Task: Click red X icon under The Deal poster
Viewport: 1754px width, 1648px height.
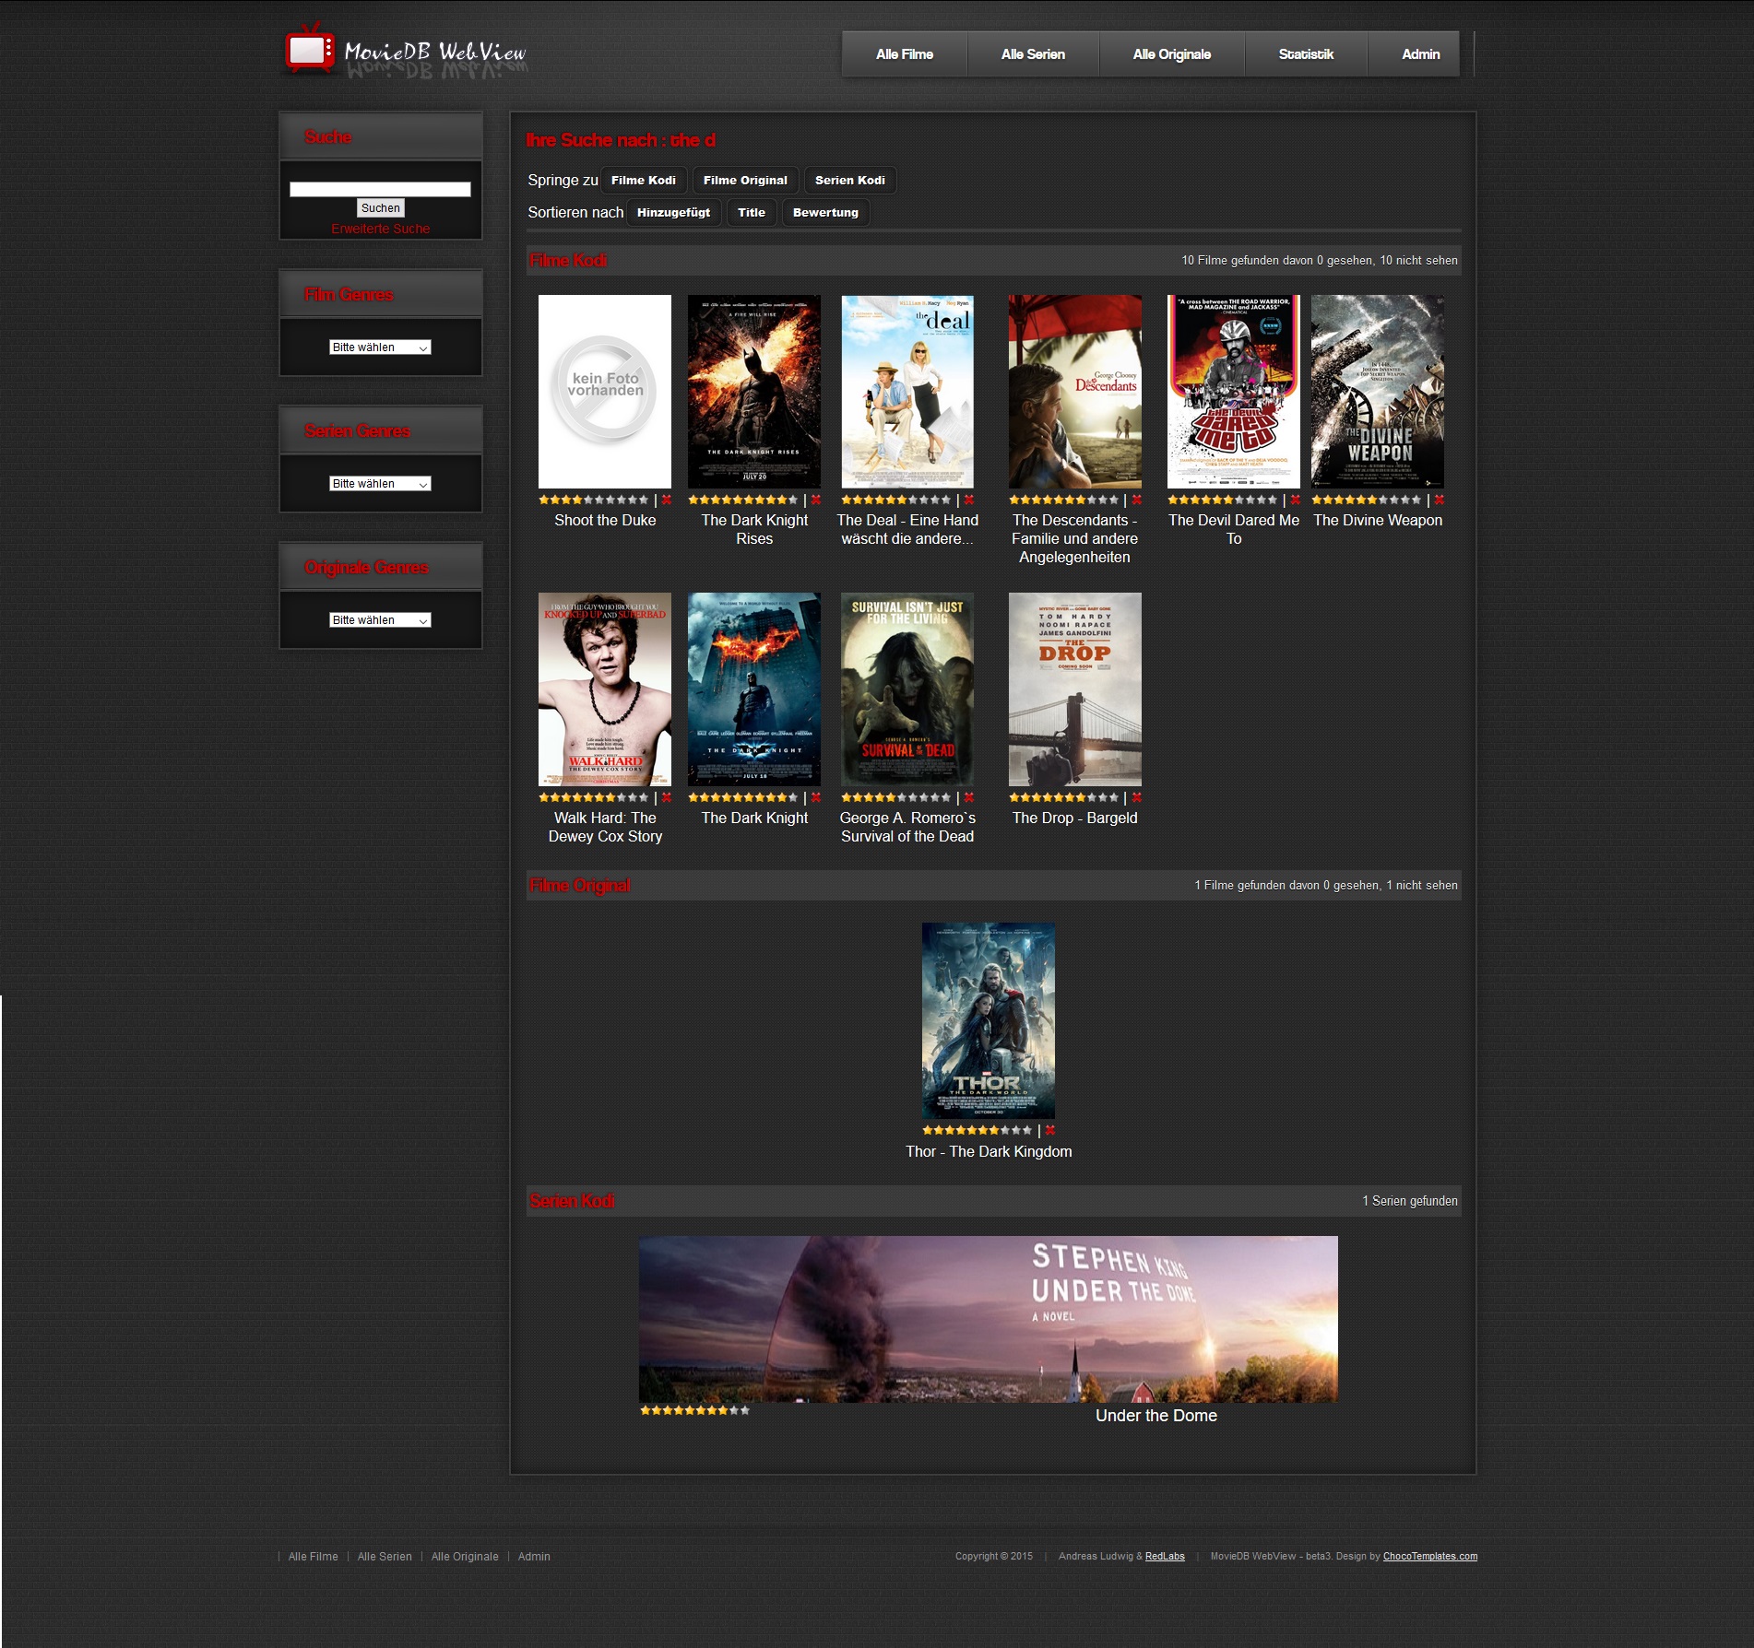Action: [x=969, y=500]
